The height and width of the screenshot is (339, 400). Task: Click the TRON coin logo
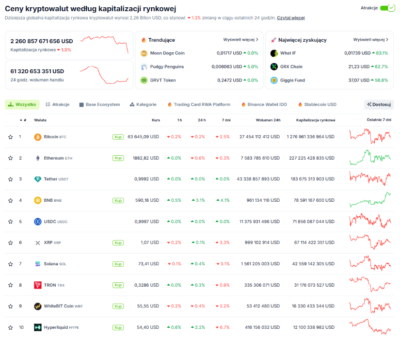(x=38, y=285)
